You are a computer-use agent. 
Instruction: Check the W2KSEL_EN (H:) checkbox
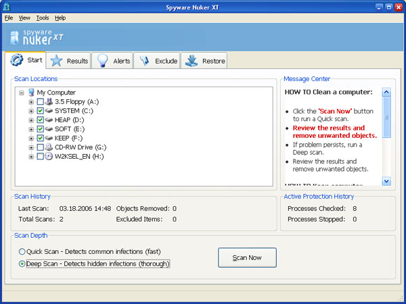(x=40, y=156)
